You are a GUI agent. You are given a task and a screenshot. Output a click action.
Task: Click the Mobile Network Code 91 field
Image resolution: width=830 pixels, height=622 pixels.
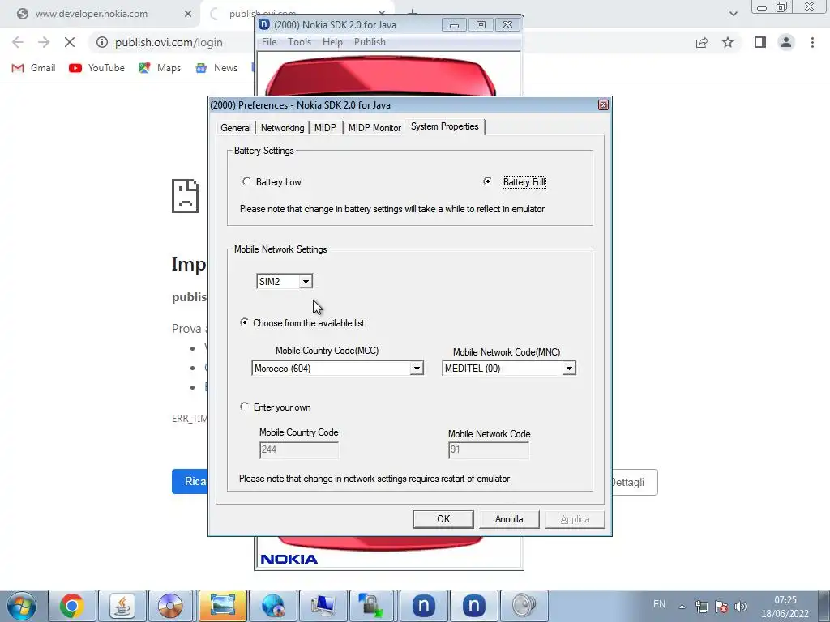[x=489, y=449]
